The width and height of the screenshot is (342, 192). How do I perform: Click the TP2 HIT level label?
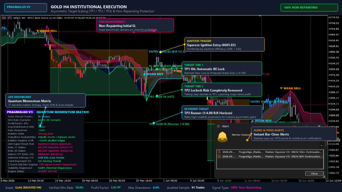pyautogui.click(x=161, y=97)
